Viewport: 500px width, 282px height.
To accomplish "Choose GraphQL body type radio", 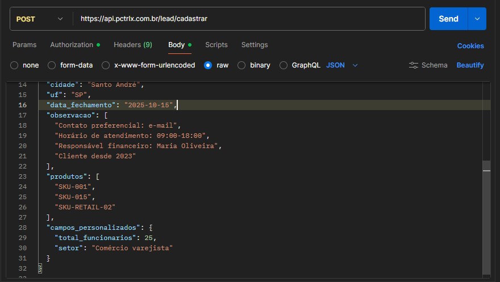I will click(284, 65).
